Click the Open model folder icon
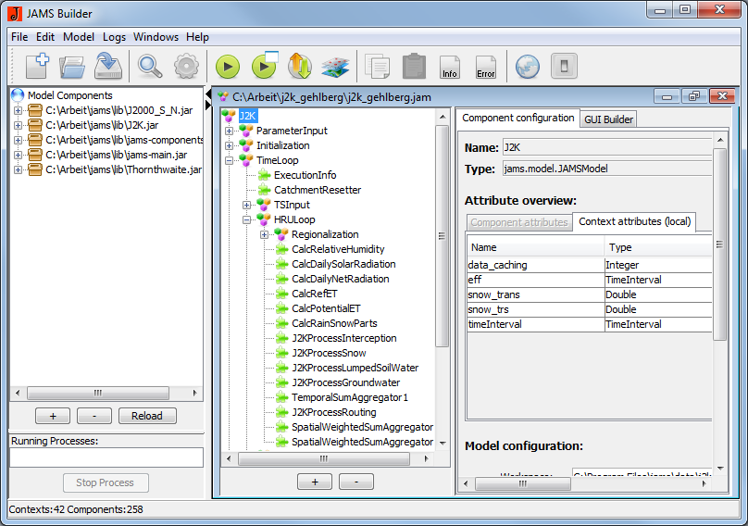 [72, 67]
